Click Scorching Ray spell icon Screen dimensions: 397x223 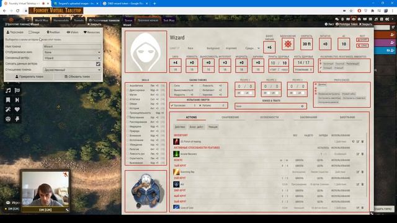click(x=176, y=172)
